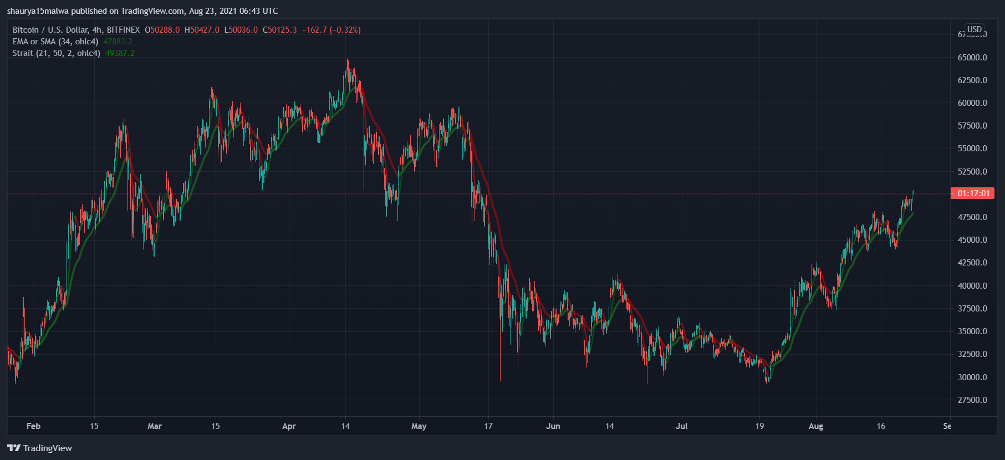Click the 60000.0 price axis label
The width and height of the screenshot is (1005, 460).
(x=972, y=103)
